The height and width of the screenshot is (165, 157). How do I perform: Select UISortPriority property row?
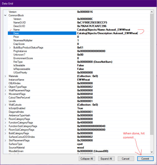[x=79, y=73]
